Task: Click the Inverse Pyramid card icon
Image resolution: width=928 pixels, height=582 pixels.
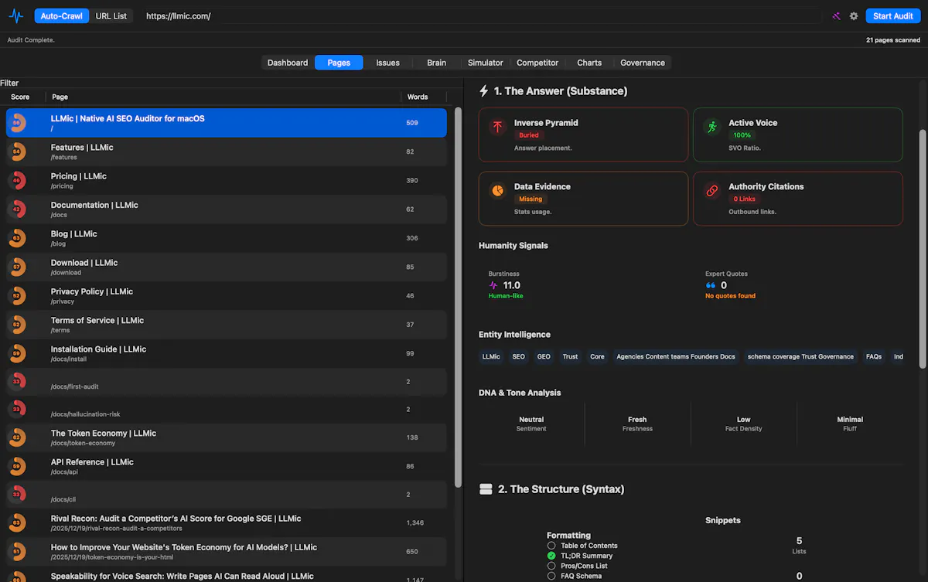Action: click(497, 127)
